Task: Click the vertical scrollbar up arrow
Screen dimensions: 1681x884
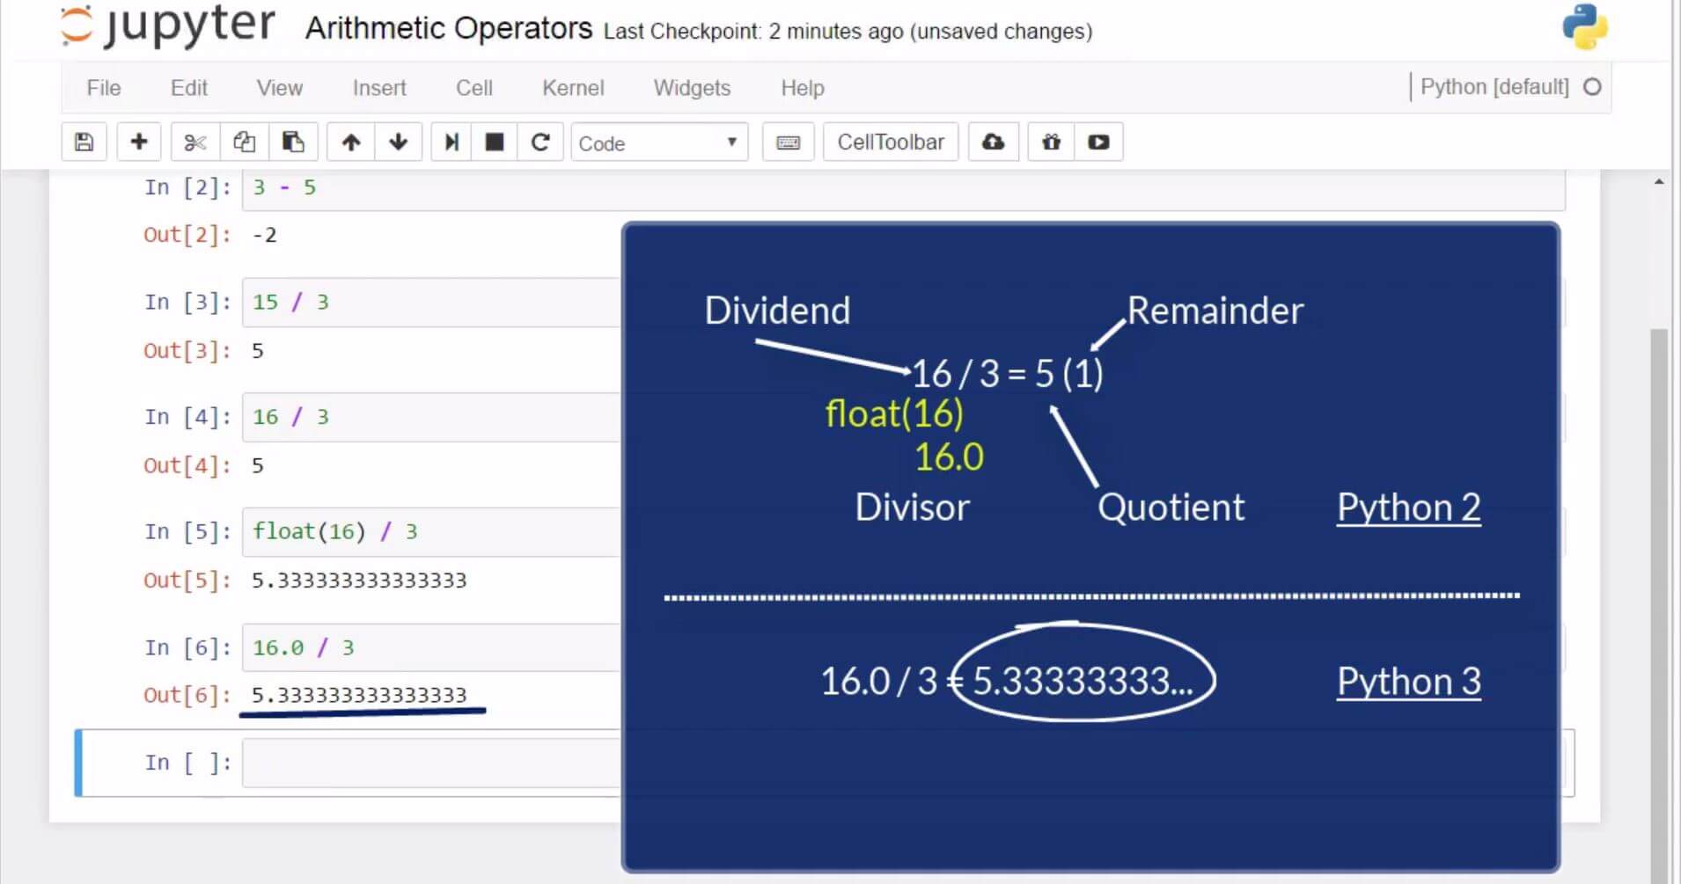Action: pyautogui.click(x=1659, y=182)
